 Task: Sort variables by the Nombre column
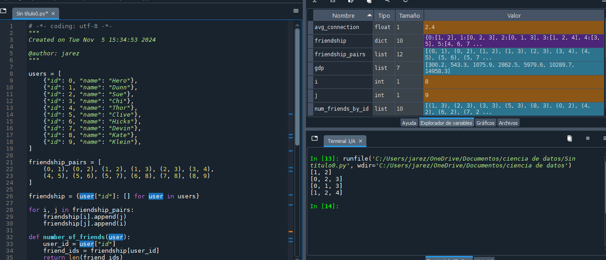pyautogui.click(x=343, y=16)
